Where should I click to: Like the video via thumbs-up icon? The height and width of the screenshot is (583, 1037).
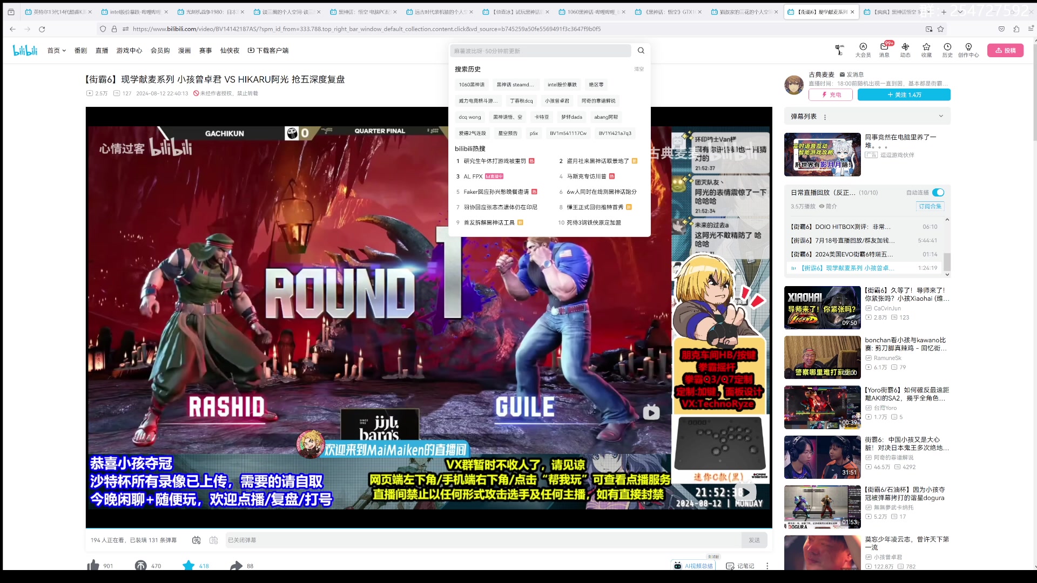coord(93,565)
